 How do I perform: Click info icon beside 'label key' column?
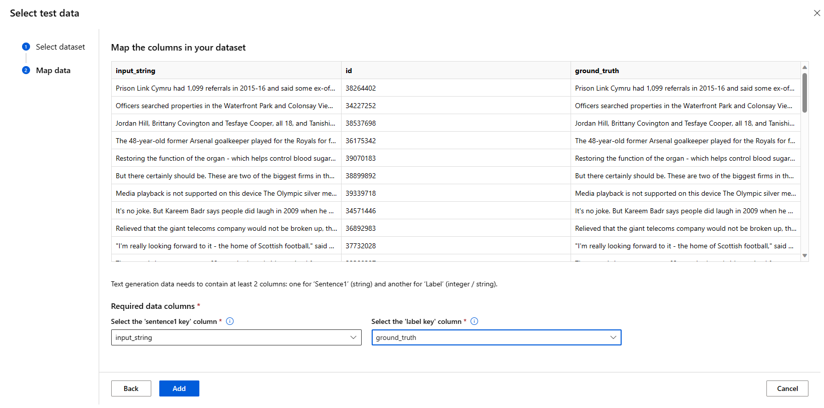point(474,321)
